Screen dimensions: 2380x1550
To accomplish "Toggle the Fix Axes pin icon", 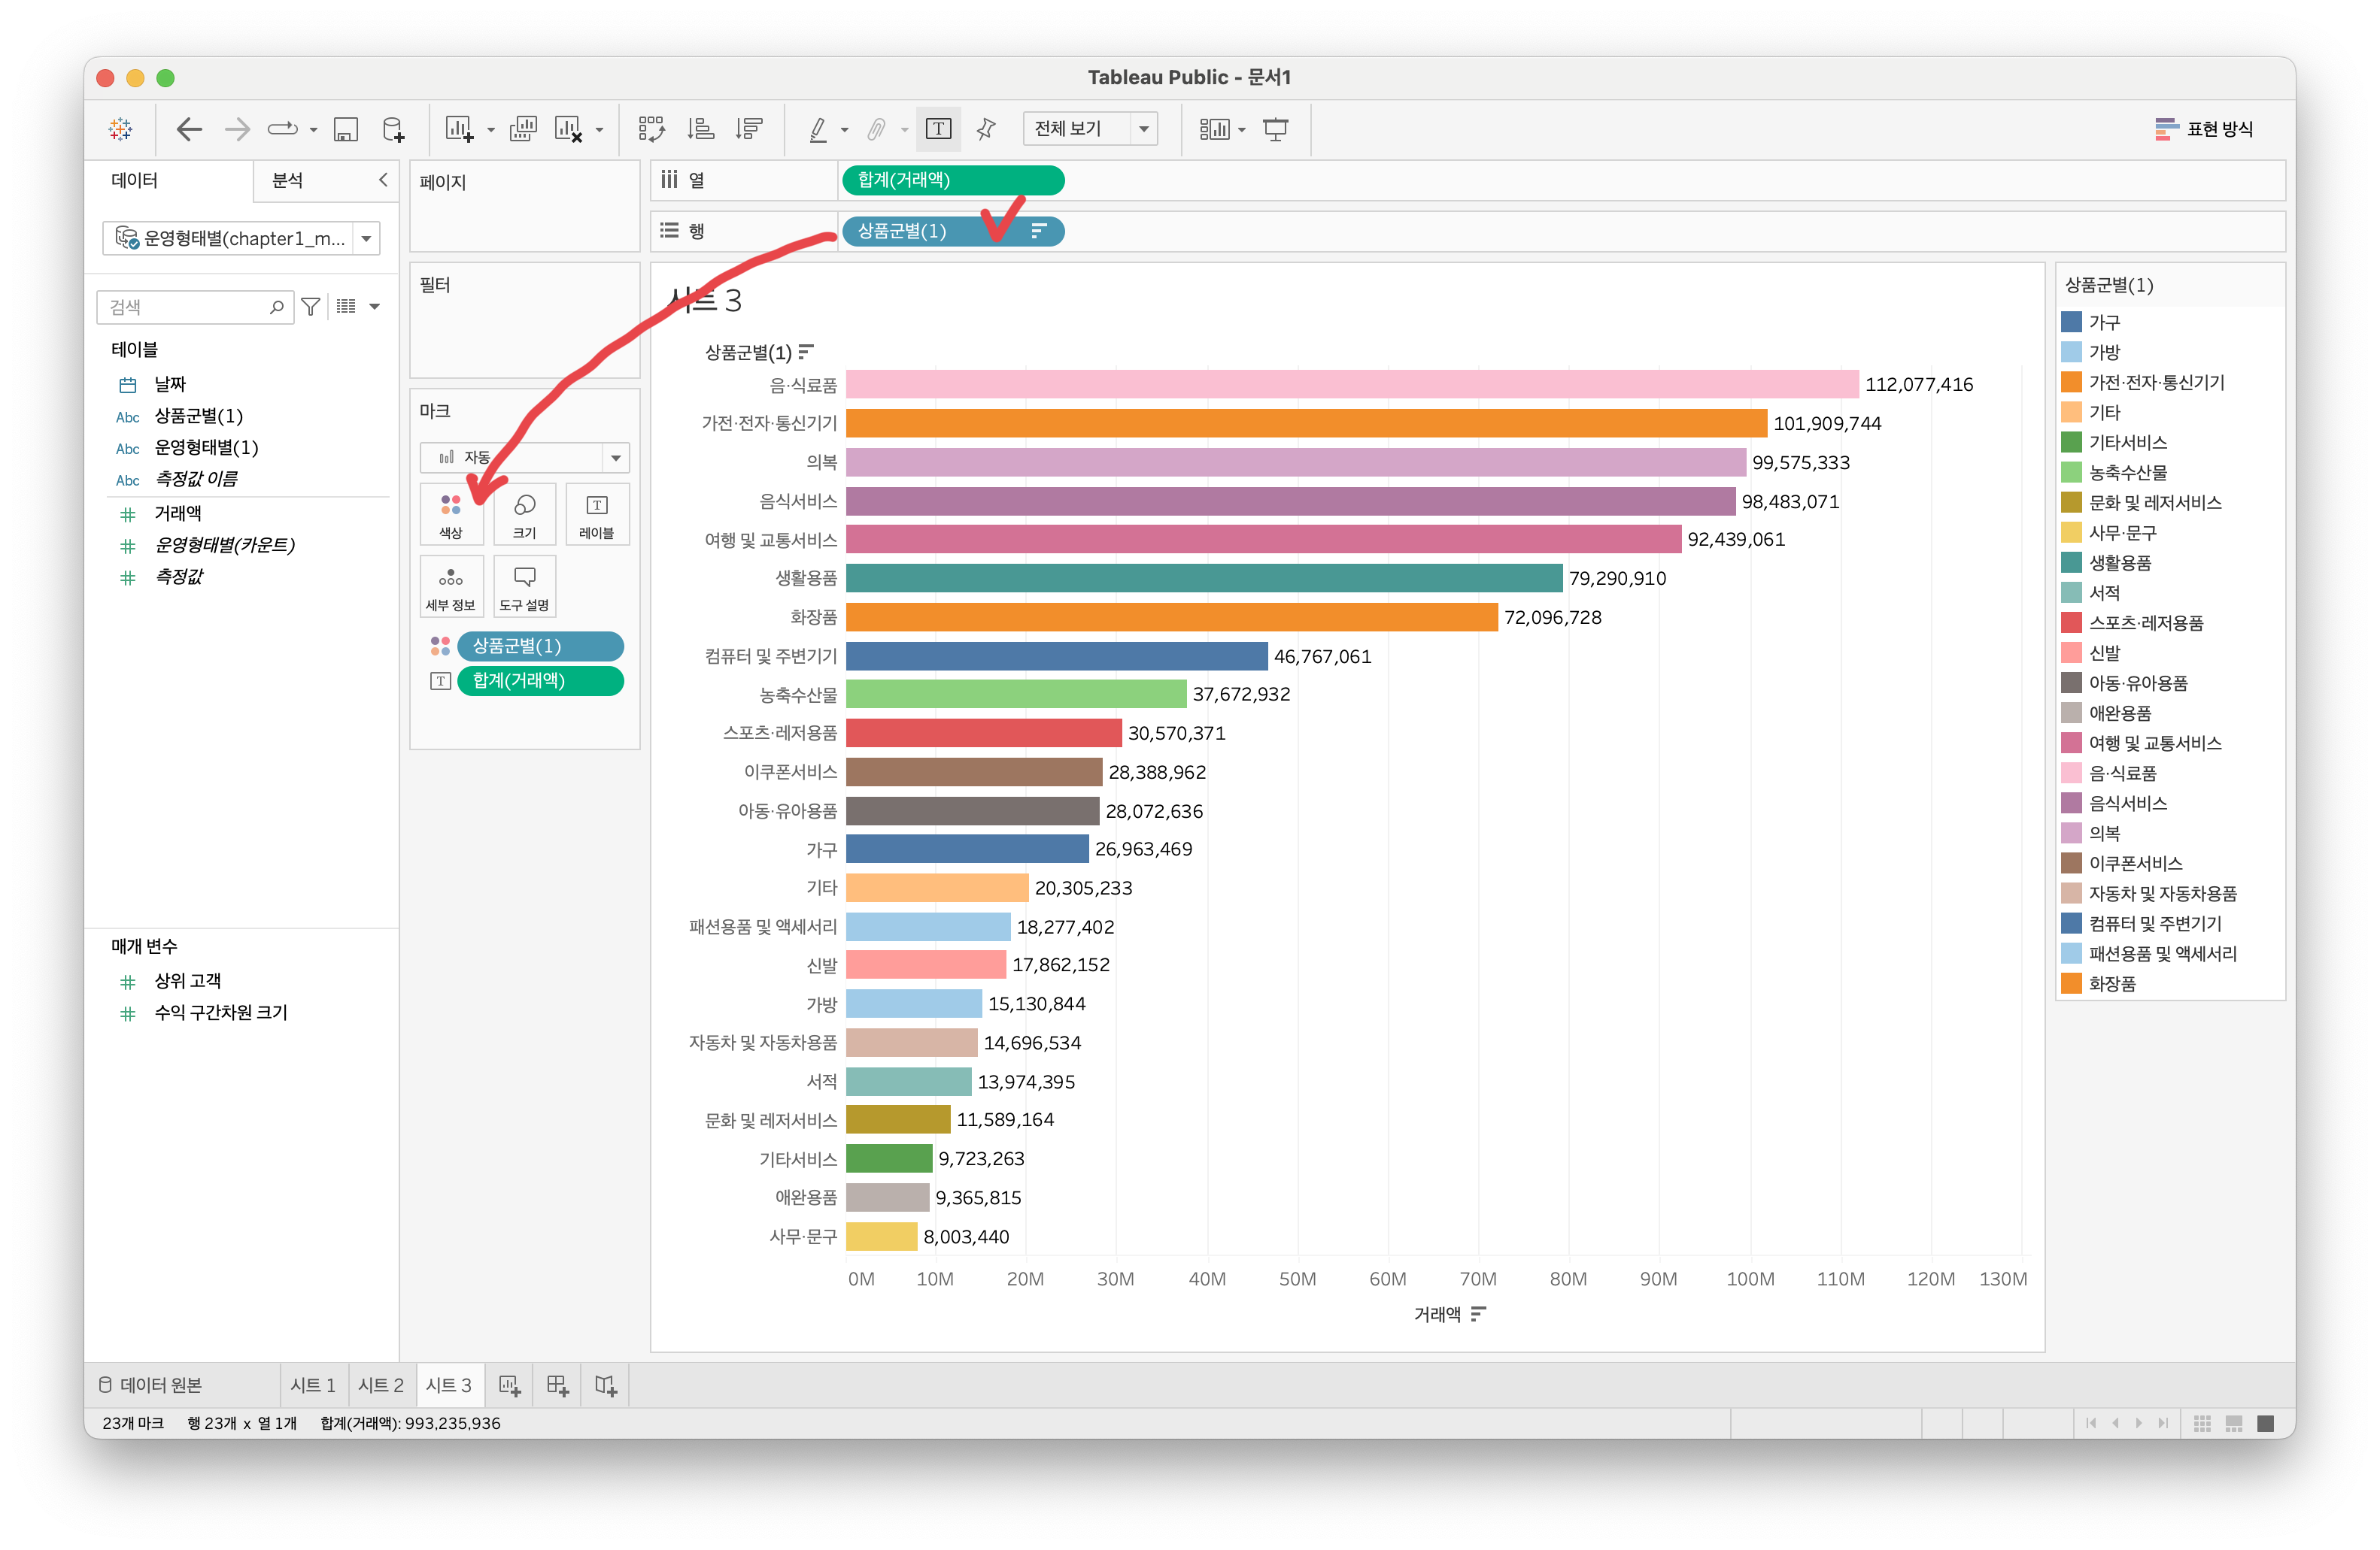I will click(986, 129).
